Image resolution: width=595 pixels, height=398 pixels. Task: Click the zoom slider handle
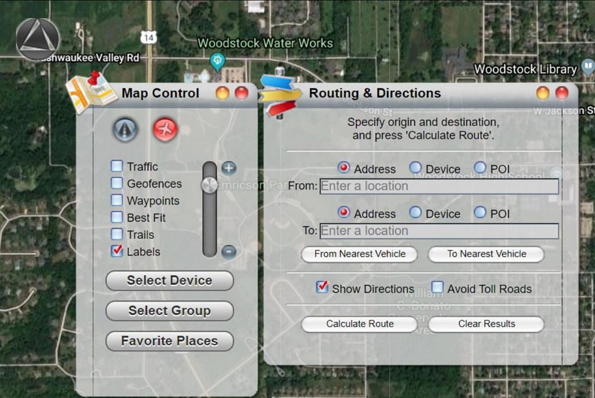(209, 185)
